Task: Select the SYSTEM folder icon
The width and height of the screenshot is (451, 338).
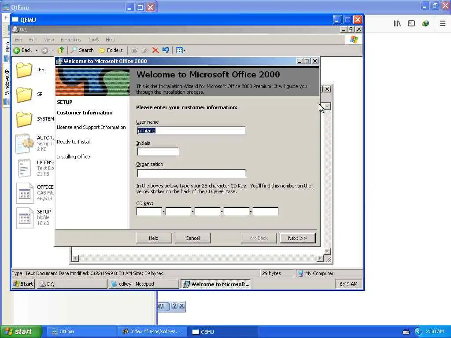Action: [x=24, y=119]
